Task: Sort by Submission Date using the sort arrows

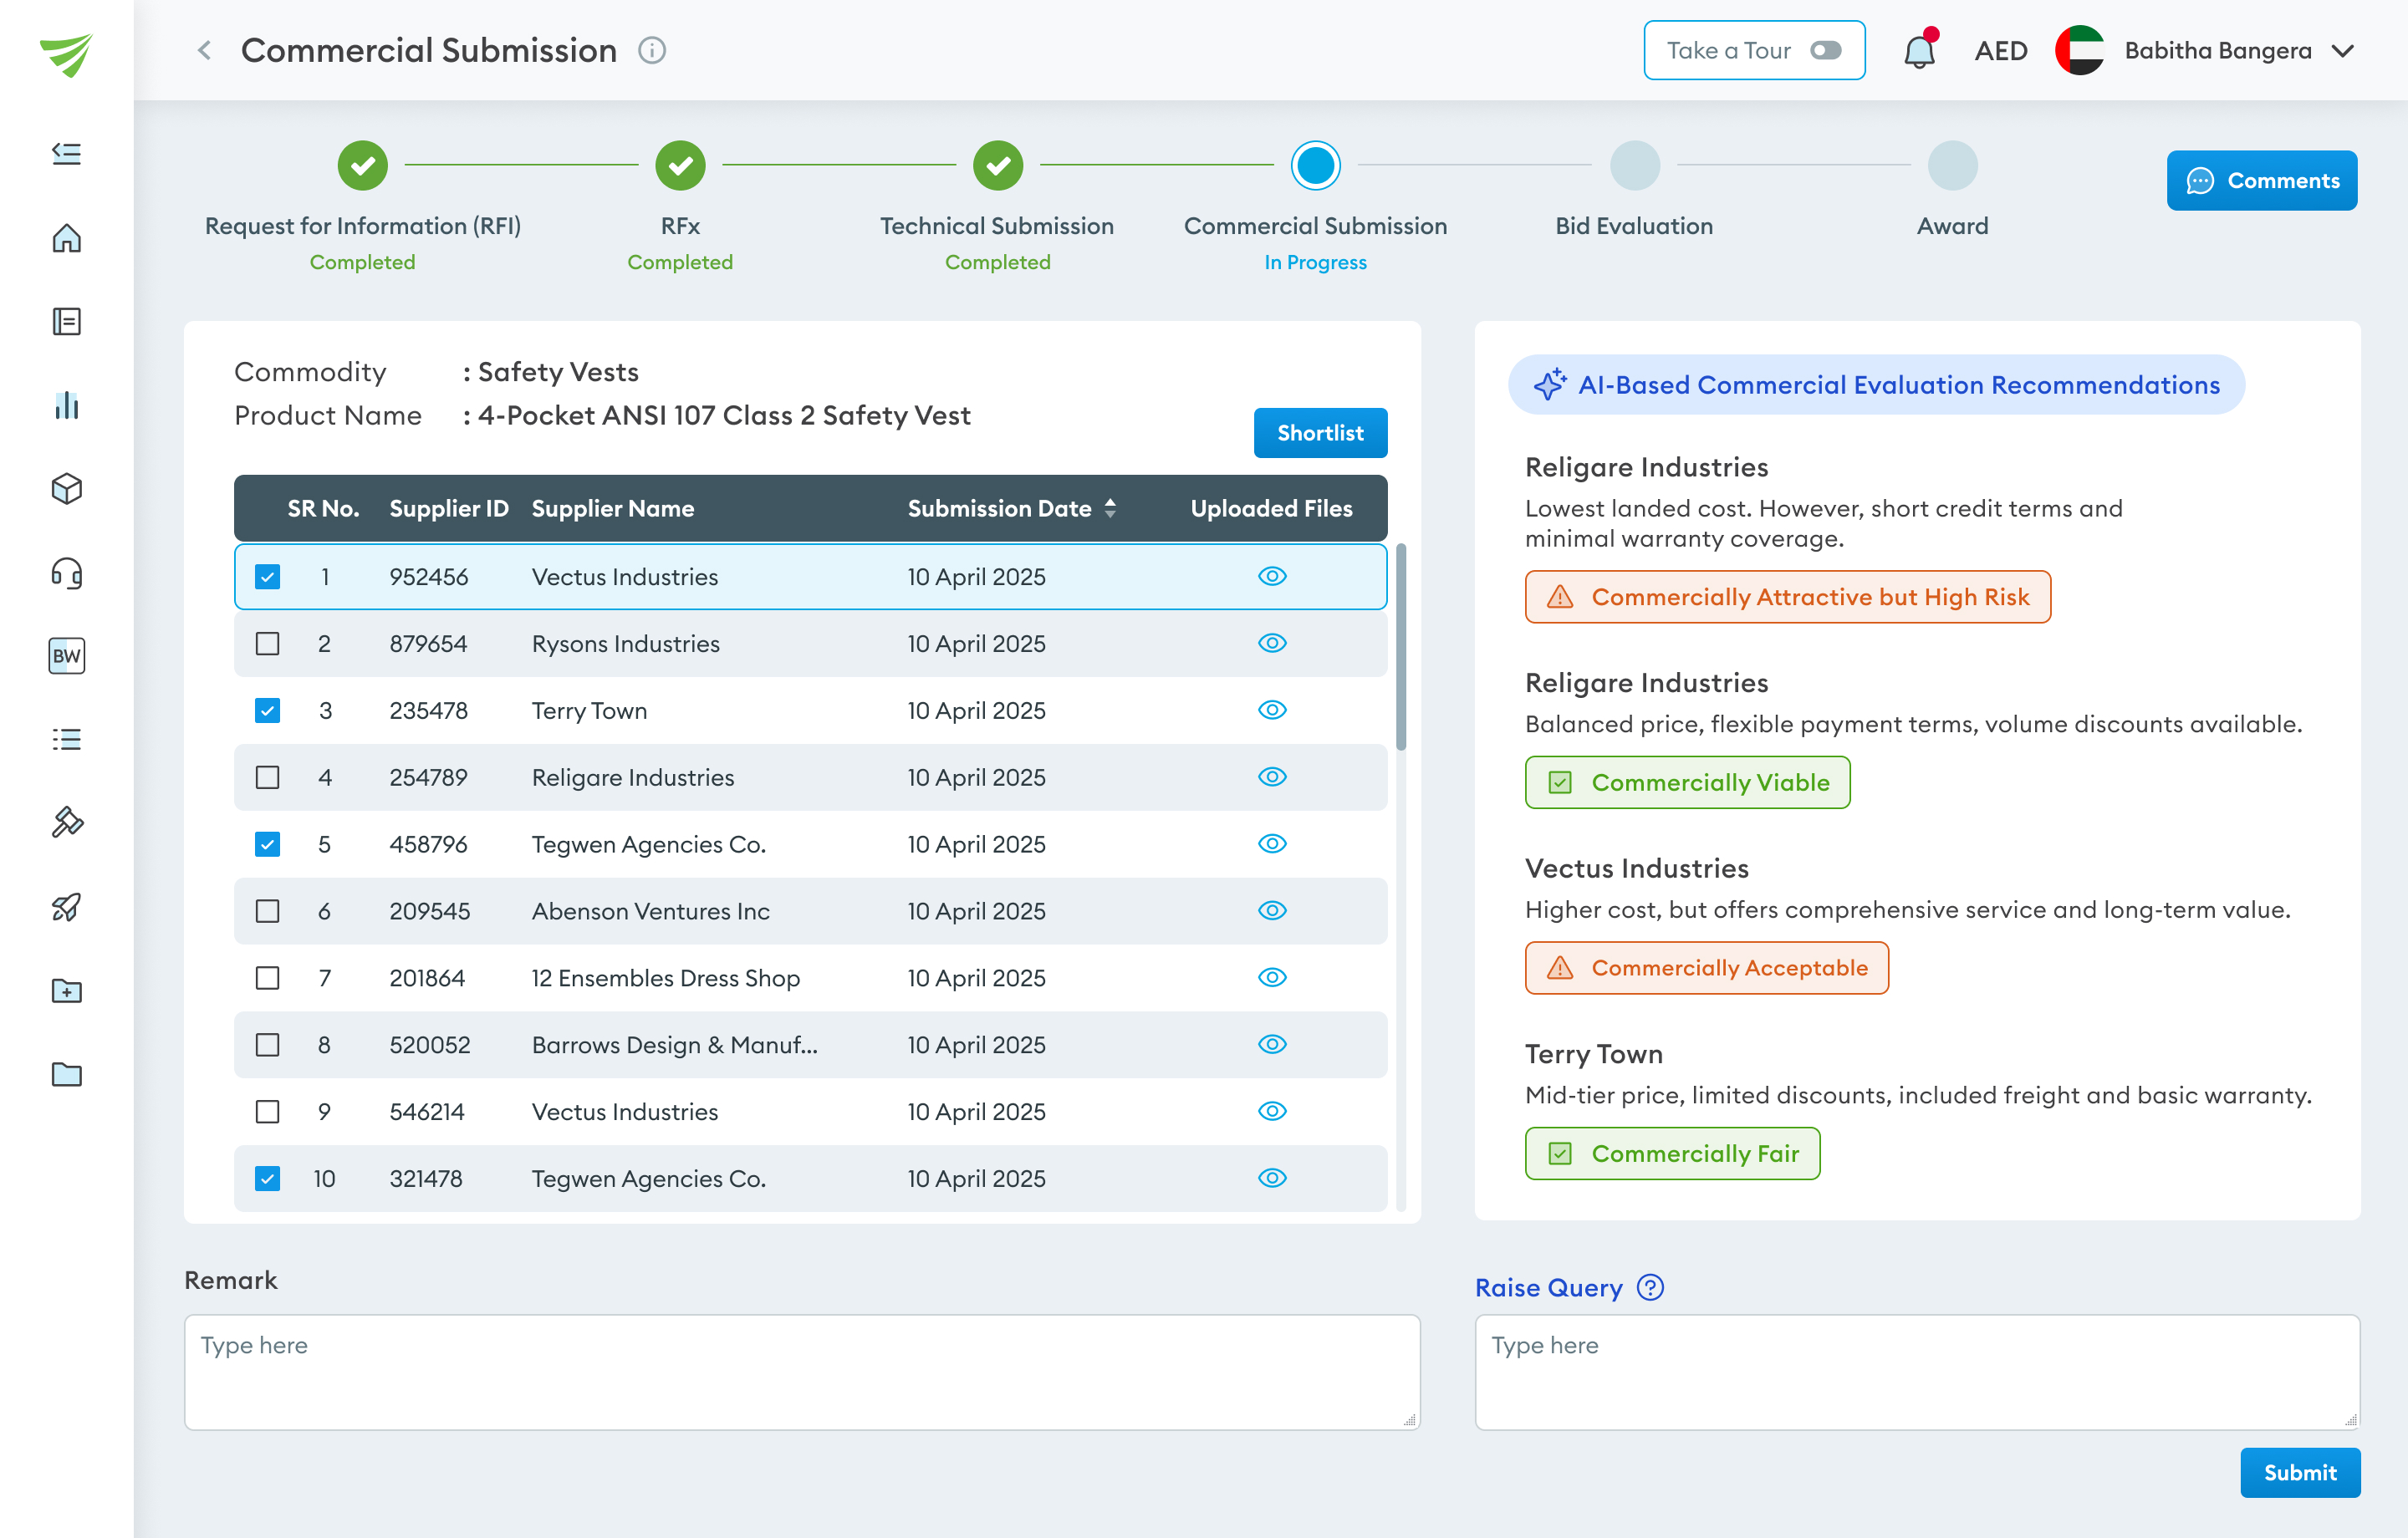Action: (1111, 508)
